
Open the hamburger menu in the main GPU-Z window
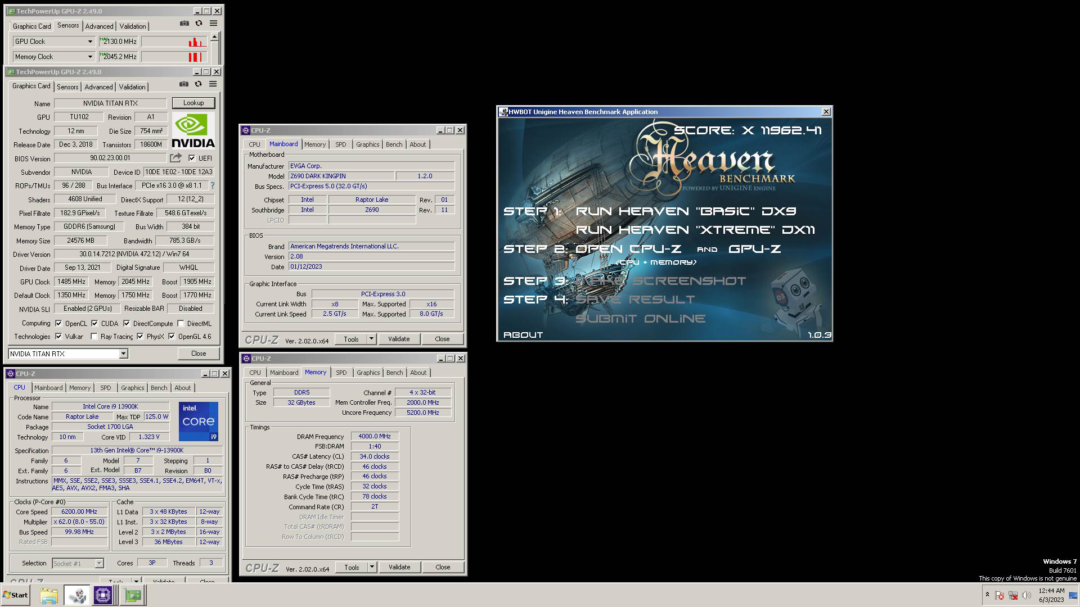point(213,84)
